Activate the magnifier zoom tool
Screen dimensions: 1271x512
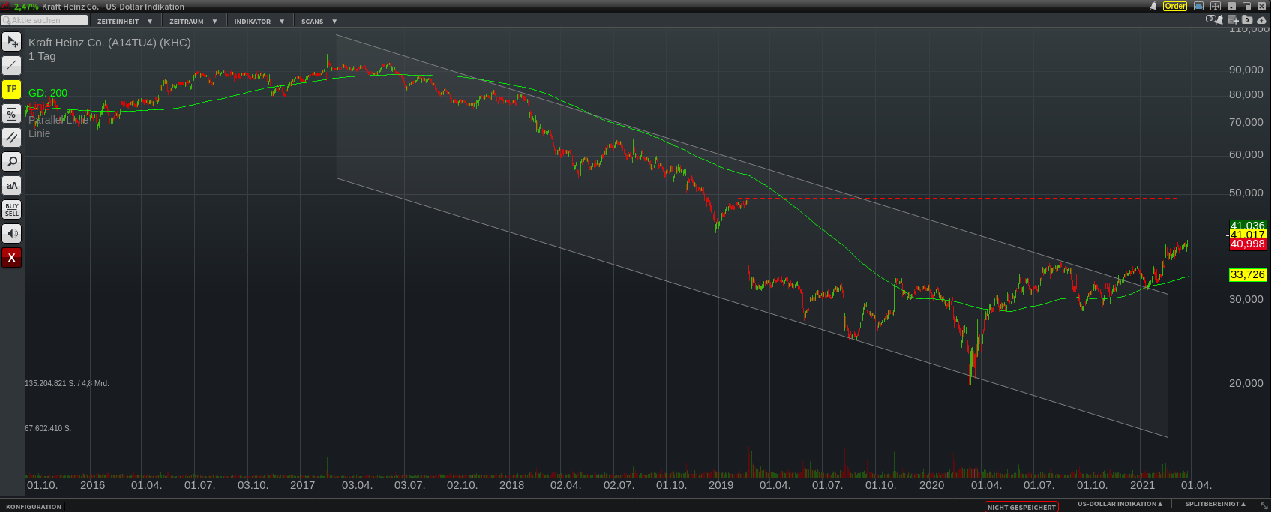(11, 162)
